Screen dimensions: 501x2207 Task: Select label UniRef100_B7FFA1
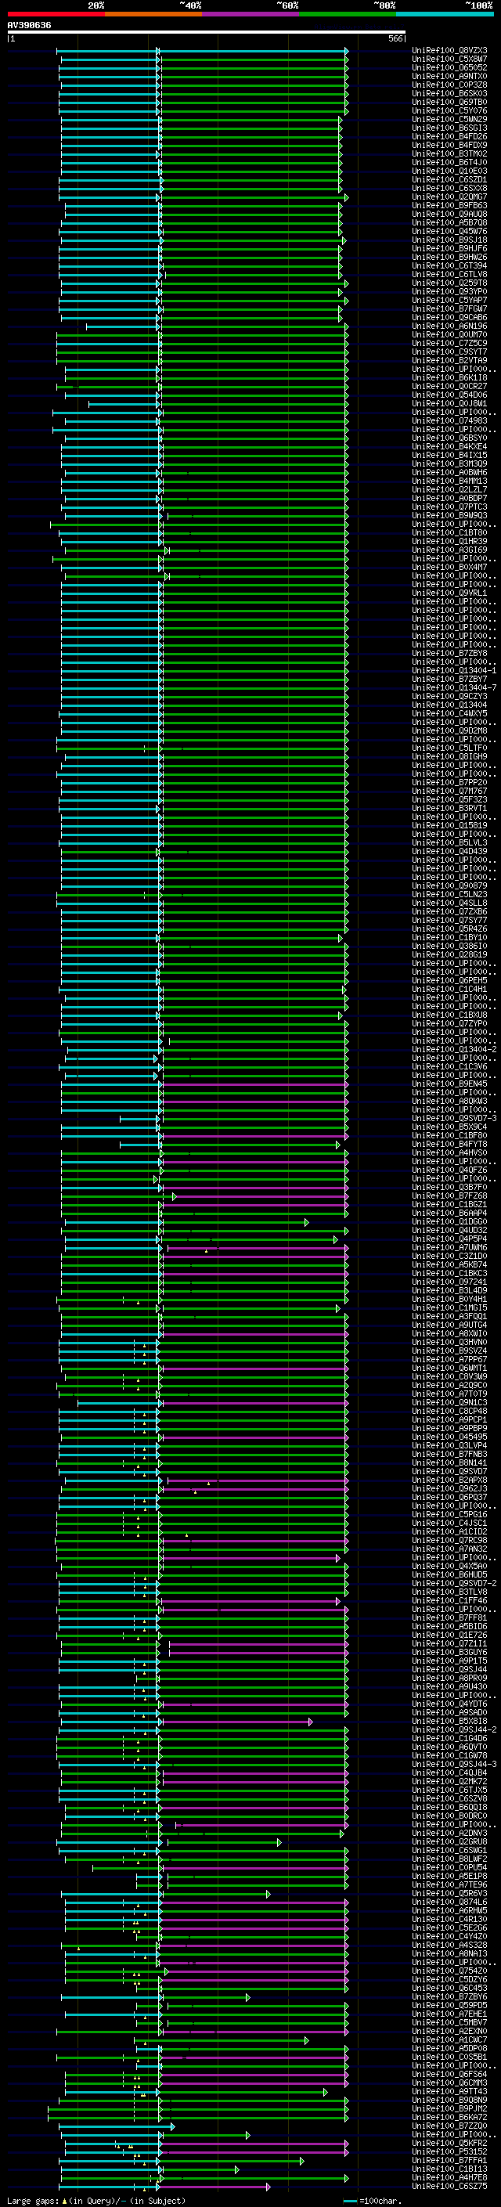[x=449, y=2160]
